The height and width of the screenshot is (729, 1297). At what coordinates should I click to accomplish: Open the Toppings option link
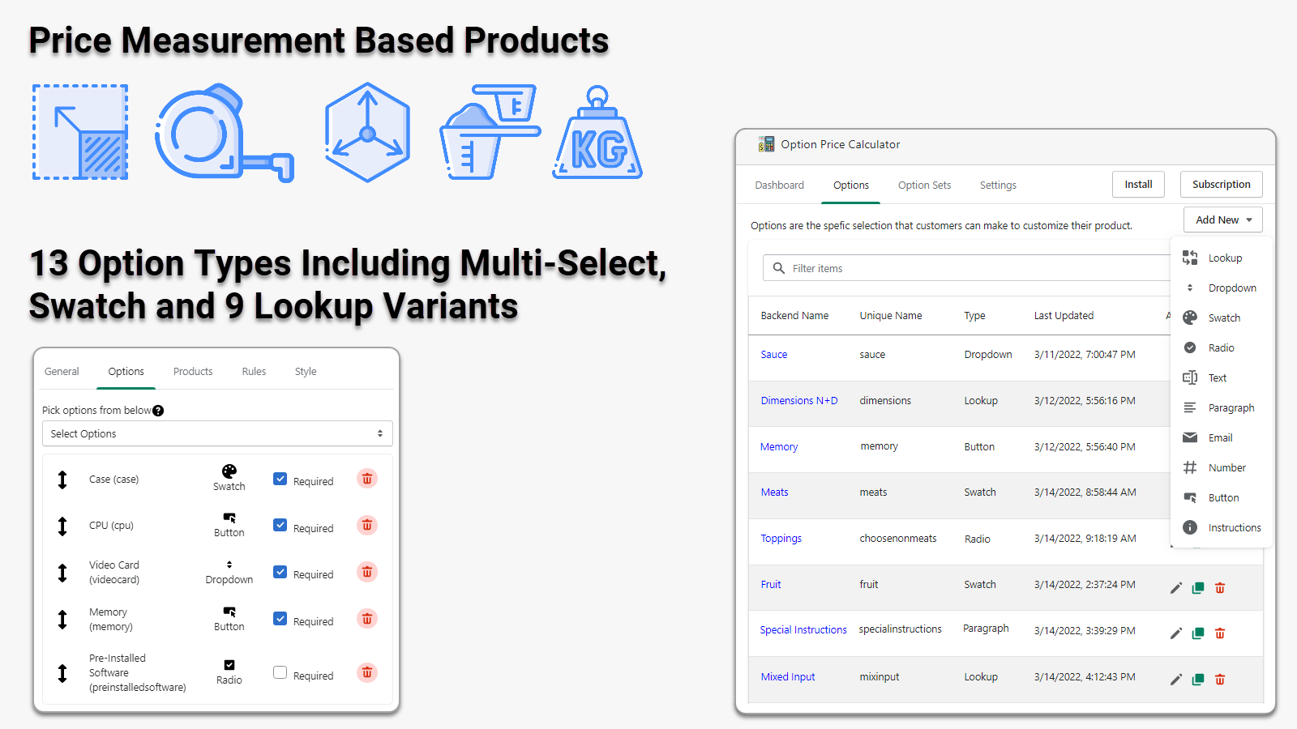point(781,539)
